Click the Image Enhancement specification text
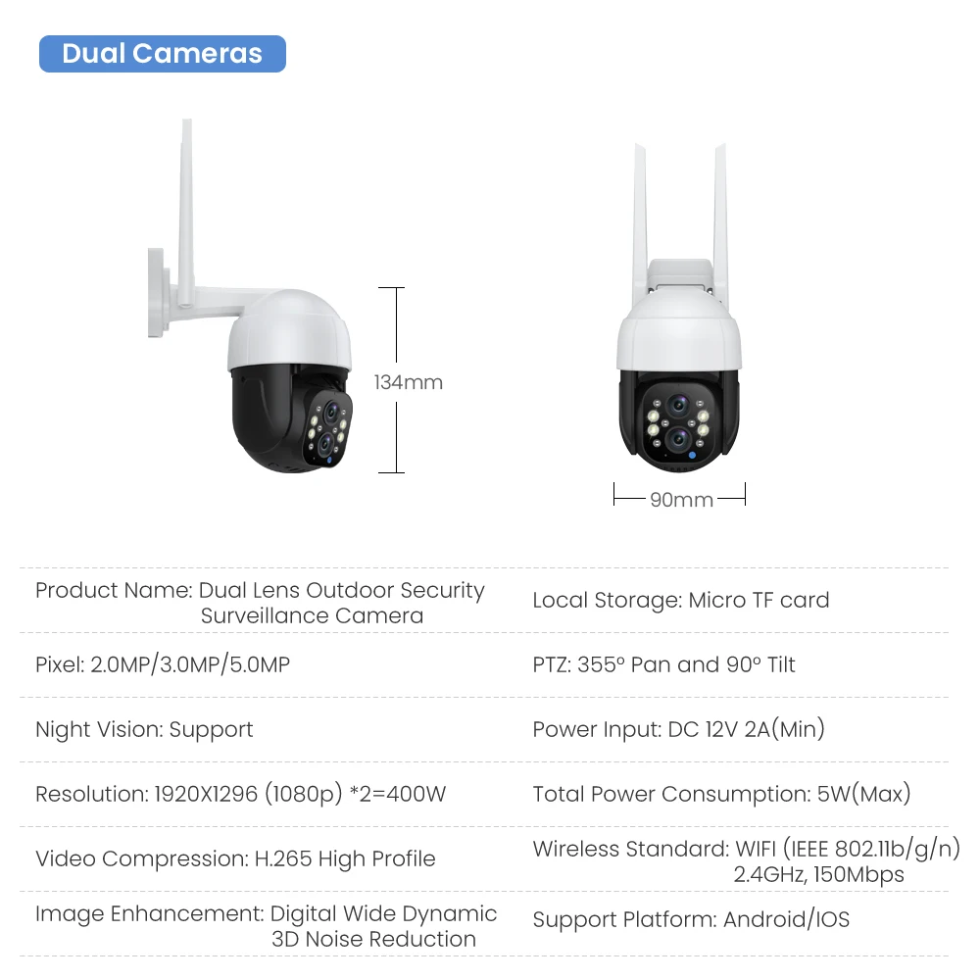This screenshot has height=980, width=980. pyautogui.click(x=267, y=926)
